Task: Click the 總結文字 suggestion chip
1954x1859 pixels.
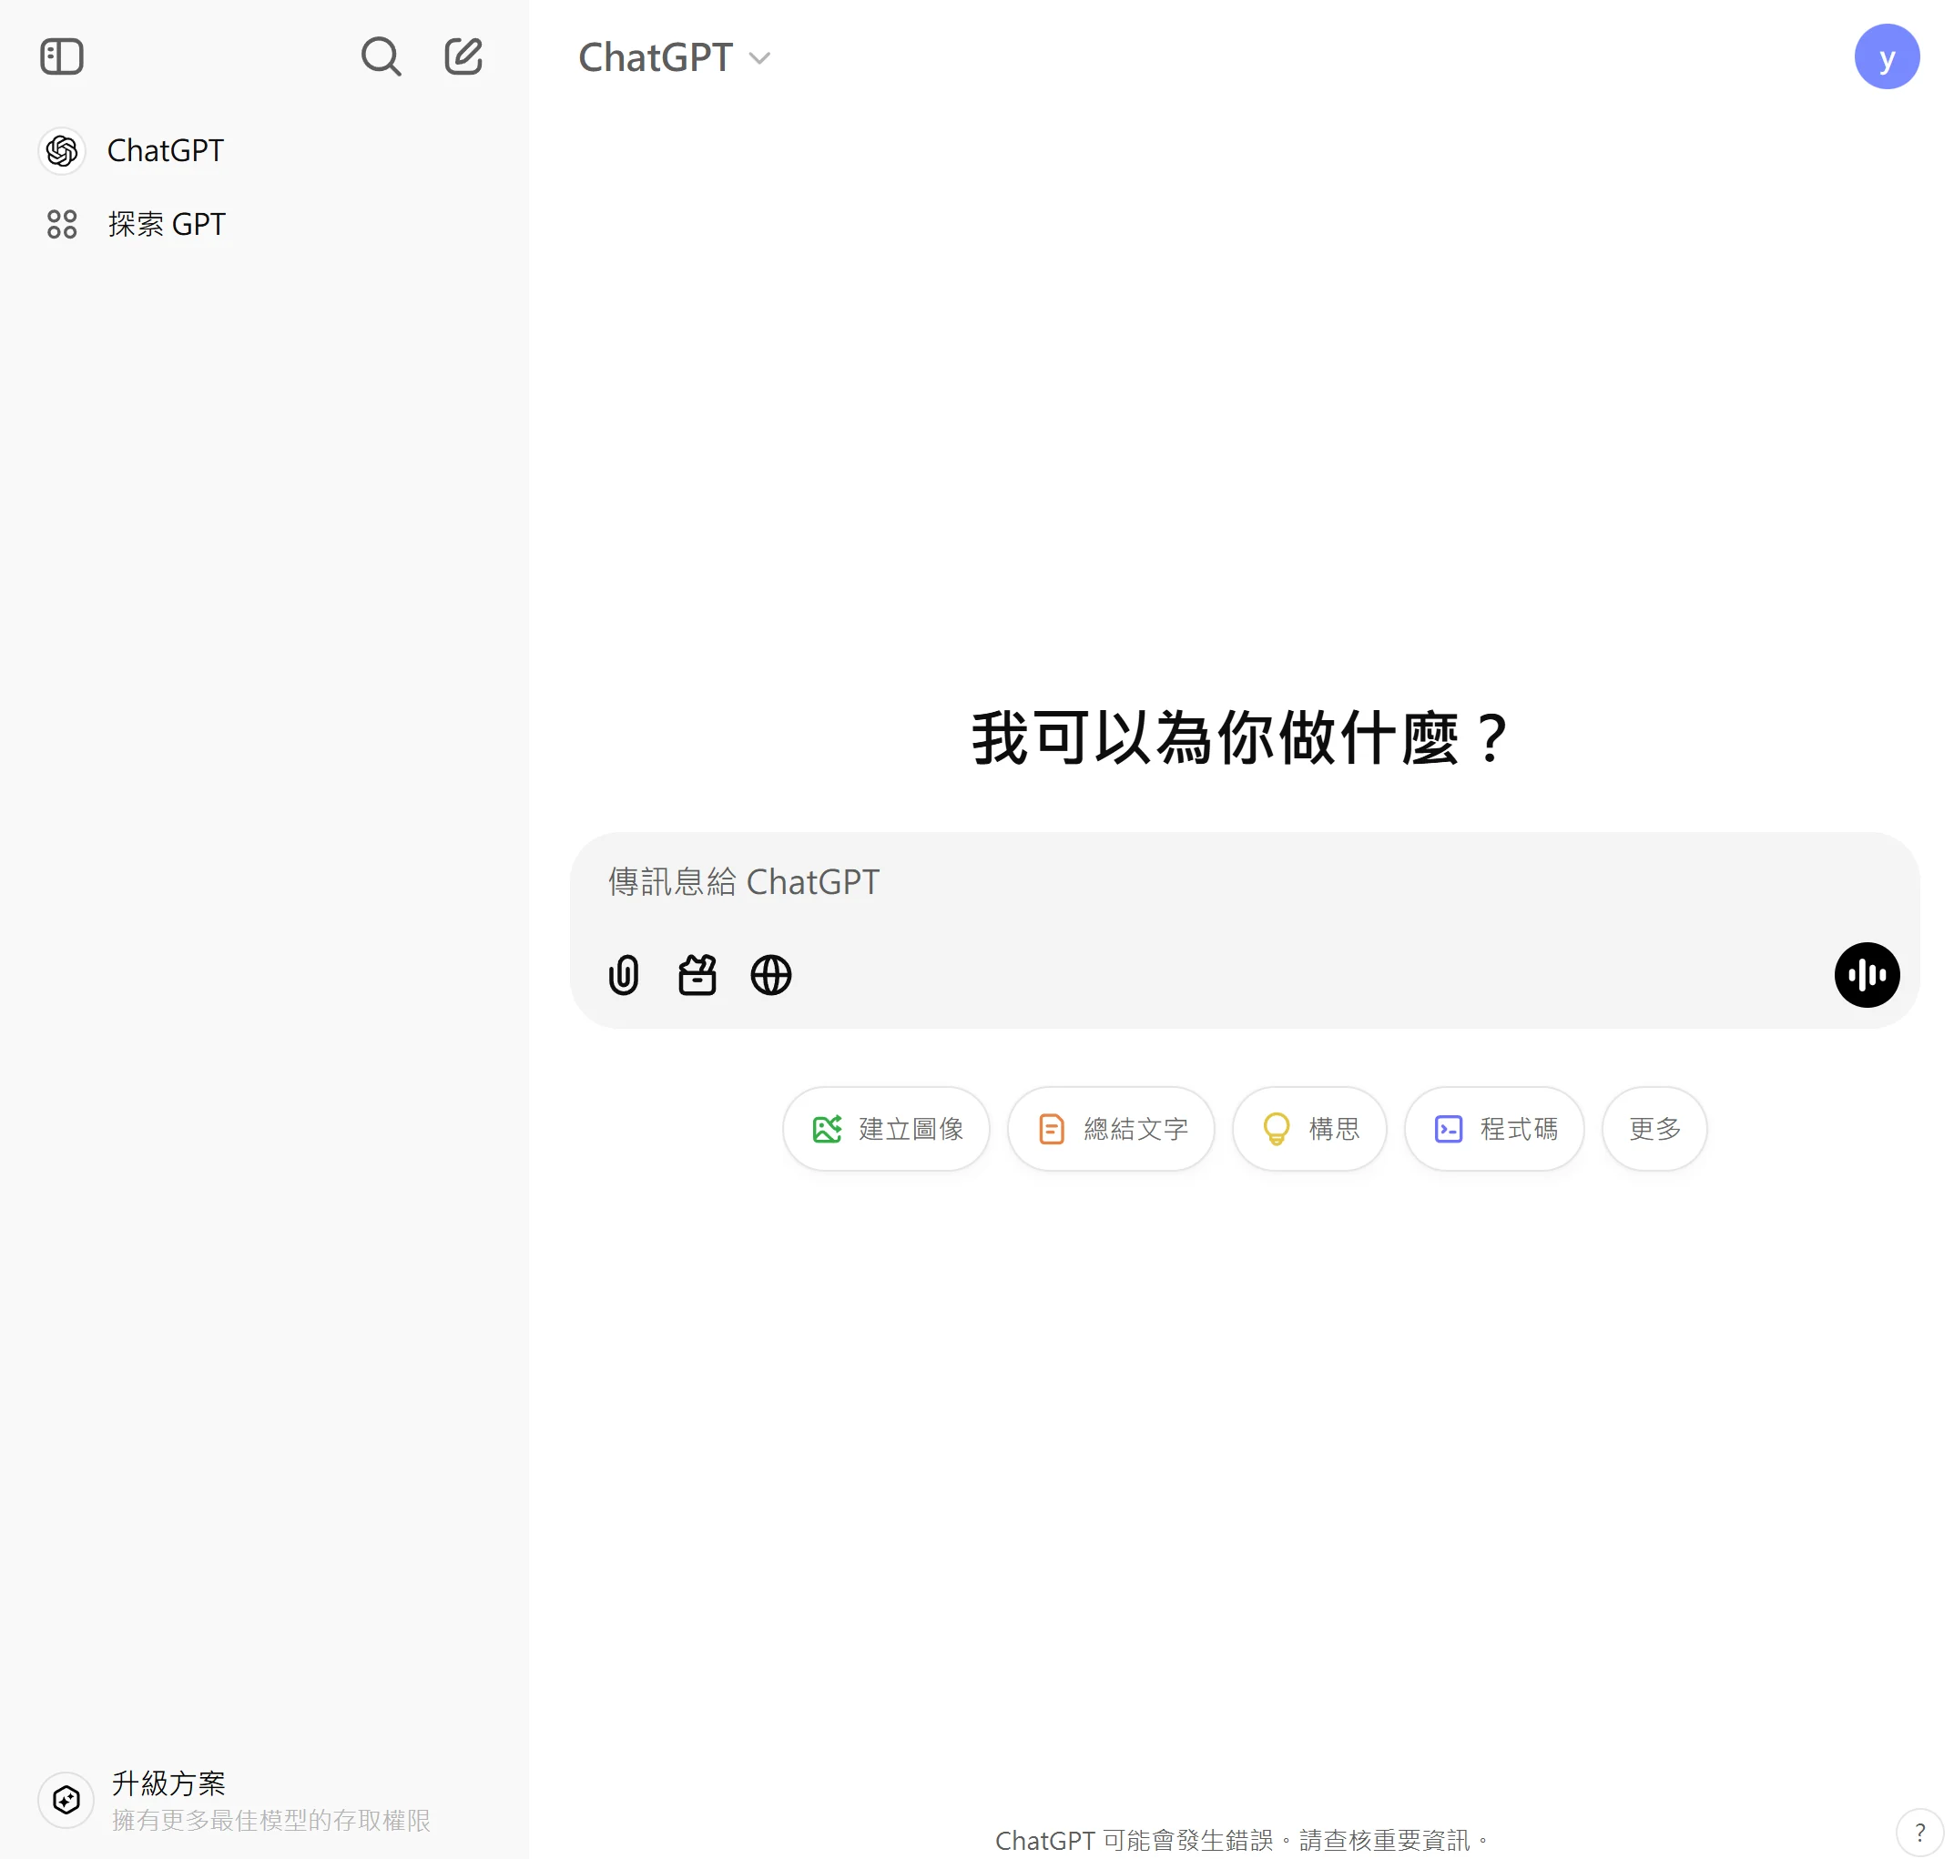Action: coord(1110,1129)
